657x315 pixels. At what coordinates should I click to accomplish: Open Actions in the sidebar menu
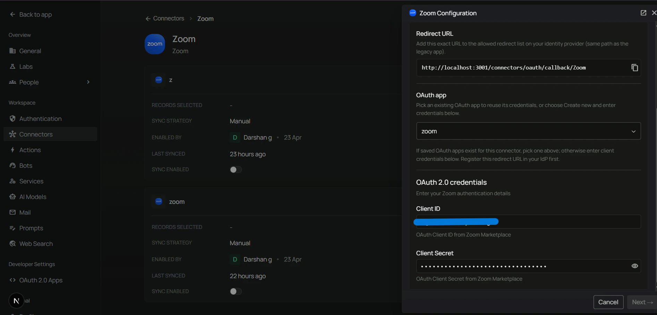50,150
